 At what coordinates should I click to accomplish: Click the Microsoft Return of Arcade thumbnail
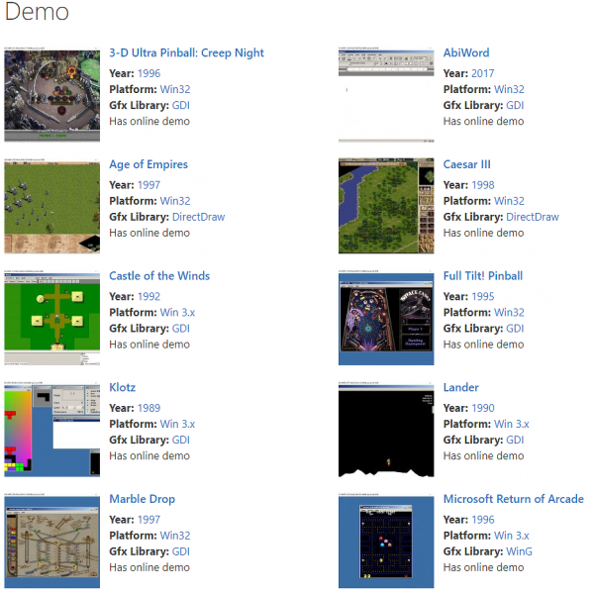tap(386, 541)
